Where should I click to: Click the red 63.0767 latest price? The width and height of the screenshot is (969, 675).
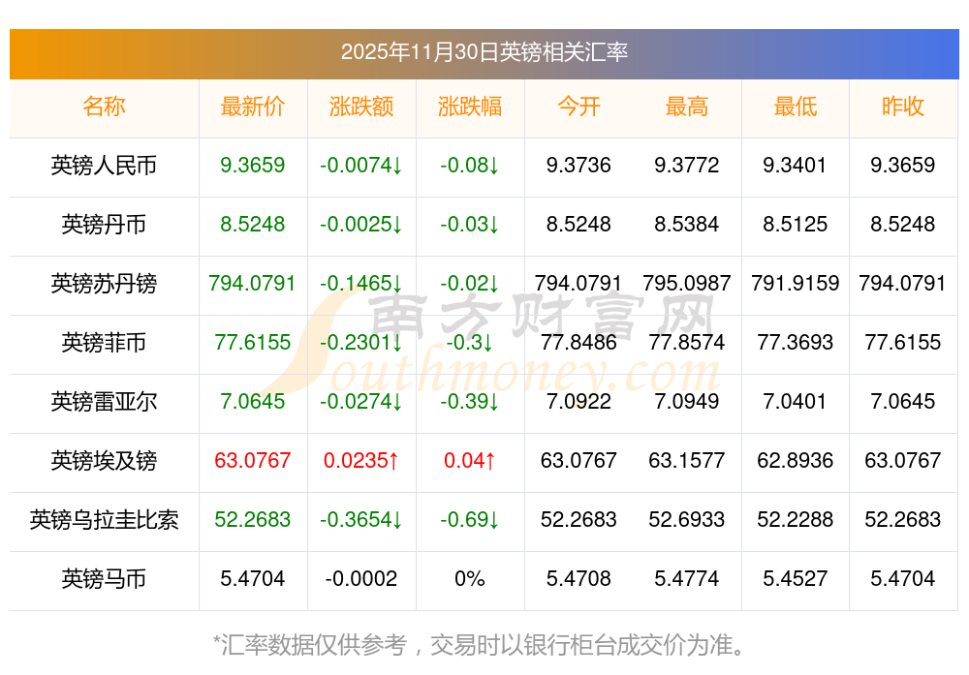(252, 461)
